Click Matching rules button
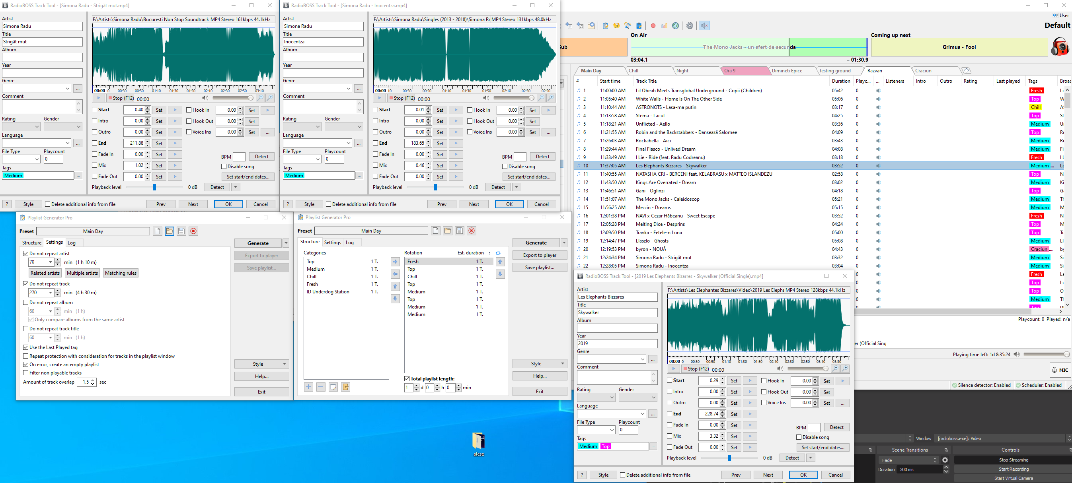 (x=121, y=273)
